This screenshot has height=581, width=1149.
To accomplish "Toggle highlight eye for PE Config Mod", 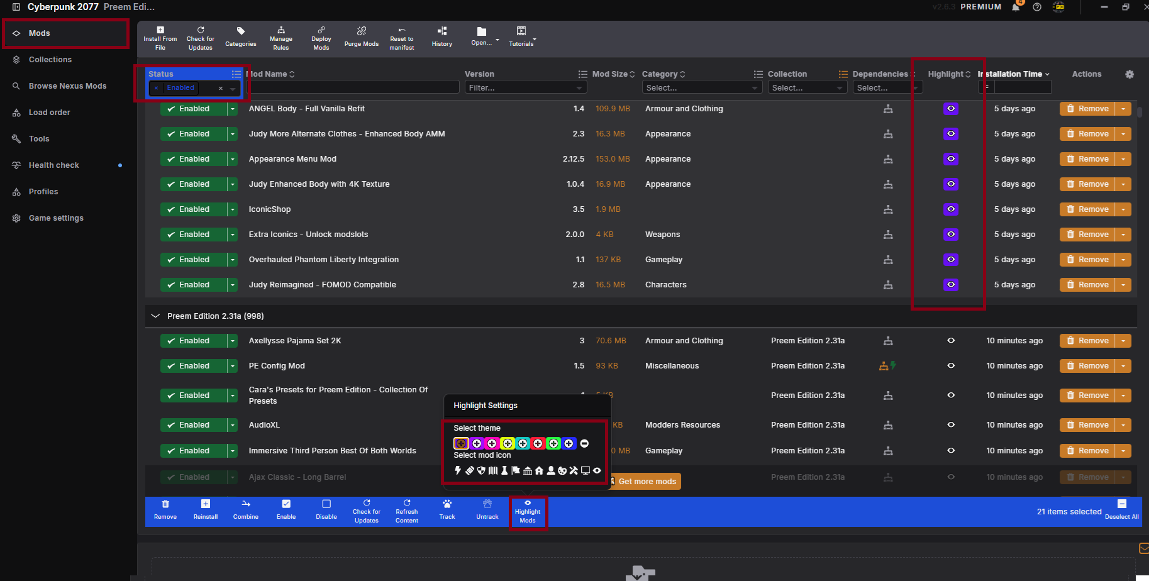I will (x=951, y=365).
